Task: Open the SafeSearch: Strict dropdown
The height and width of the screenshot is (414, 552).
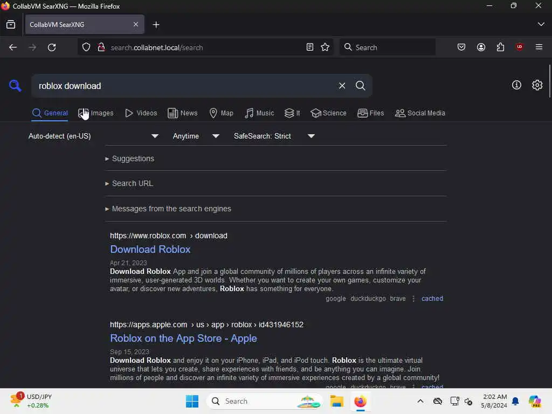Action: [x=274, y=136]
